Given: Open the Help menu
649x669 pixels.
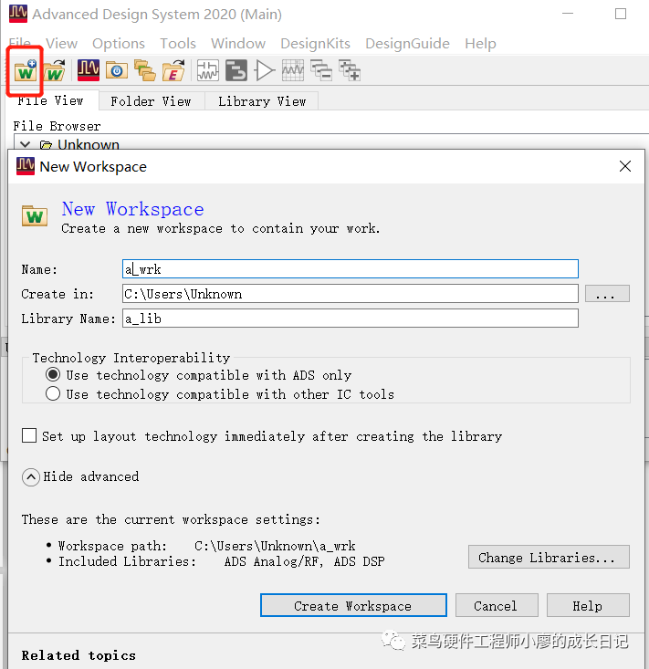Looking at the screenshot, I should (480, 43).
